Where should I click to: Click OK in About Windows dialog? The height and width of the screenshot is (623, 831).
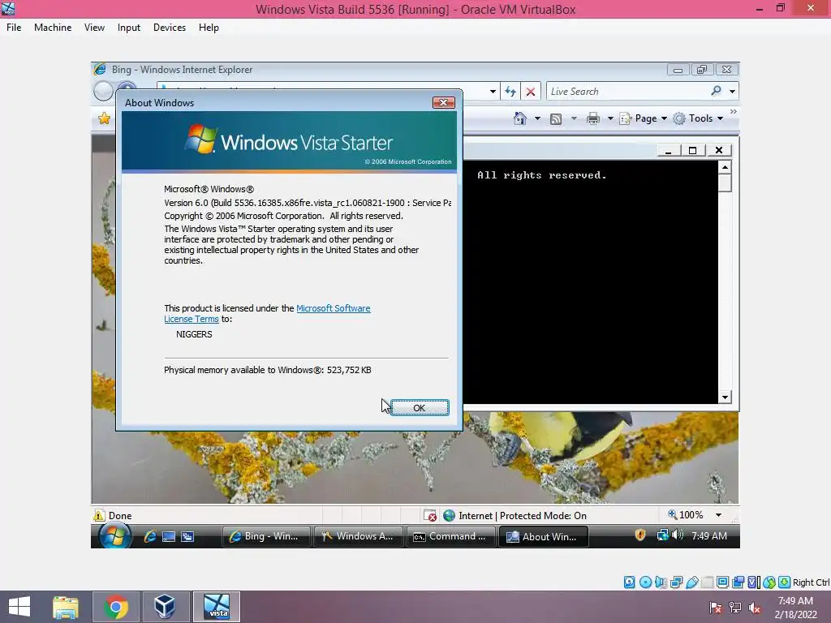420,407
